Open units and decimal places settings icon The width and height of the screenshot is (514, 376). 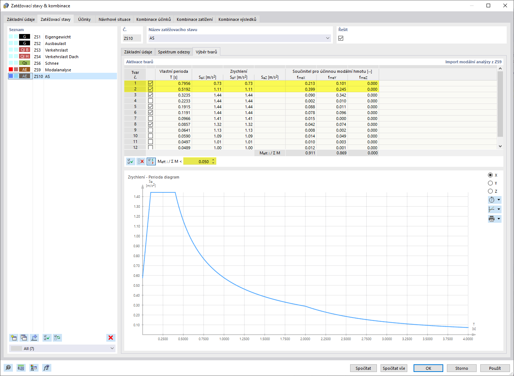point(21,368)
